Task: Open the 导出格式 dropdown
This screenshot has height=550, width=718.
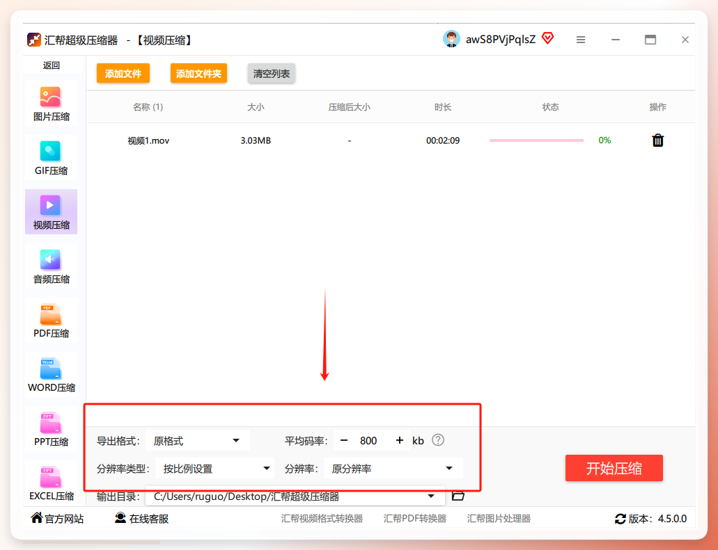Action: point(197,441)
